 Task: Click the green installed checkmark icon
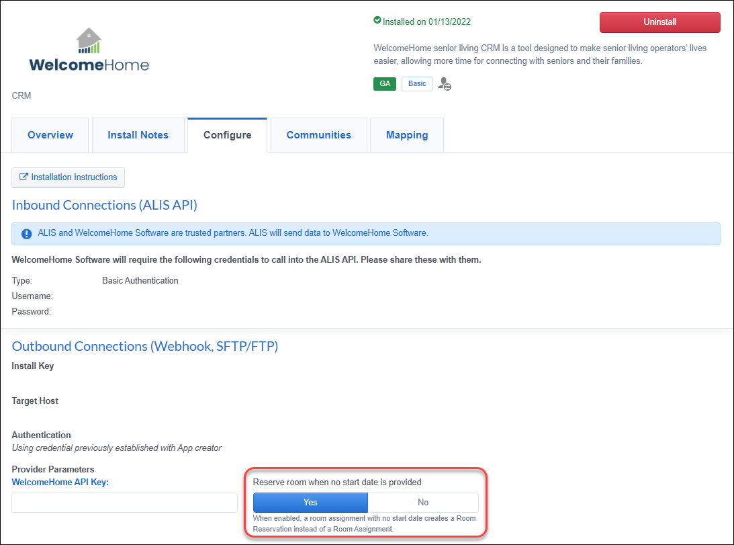(x=377, y=20)
